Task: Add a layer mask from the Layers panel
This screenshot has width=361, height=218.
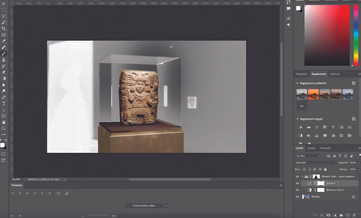Action: point(328,215)
